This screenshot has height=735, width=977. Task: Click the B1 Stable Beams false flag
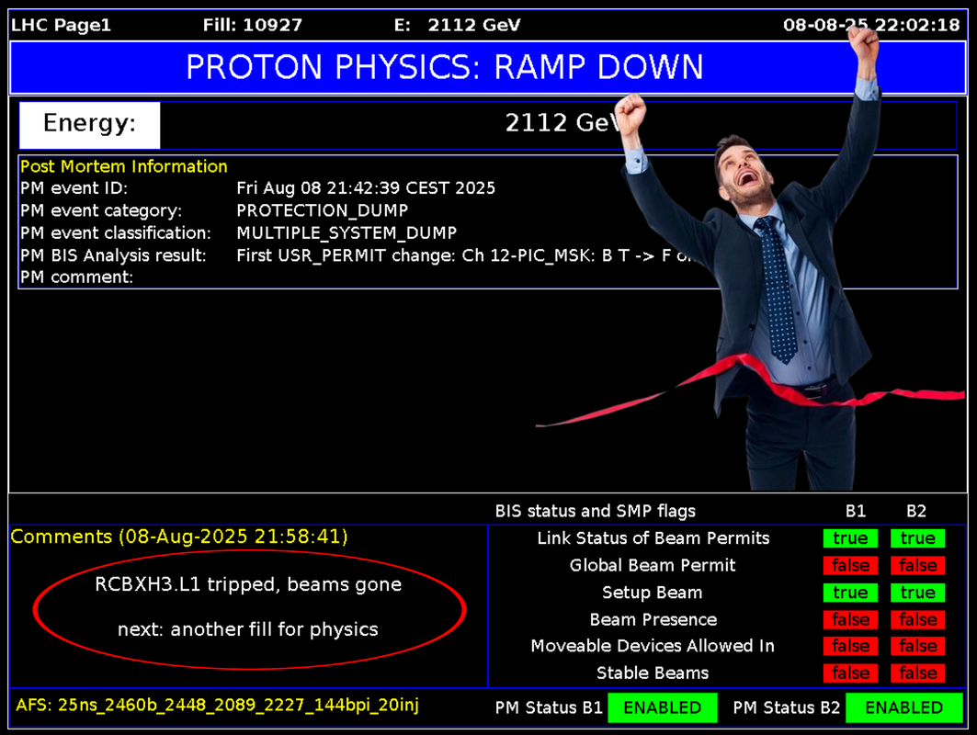[x=850, y=673]
